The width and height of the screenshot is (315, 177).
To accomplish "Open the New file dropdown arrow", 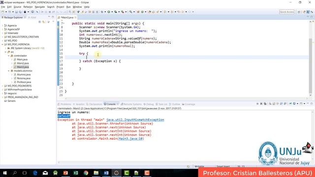I will click(6, 12).
